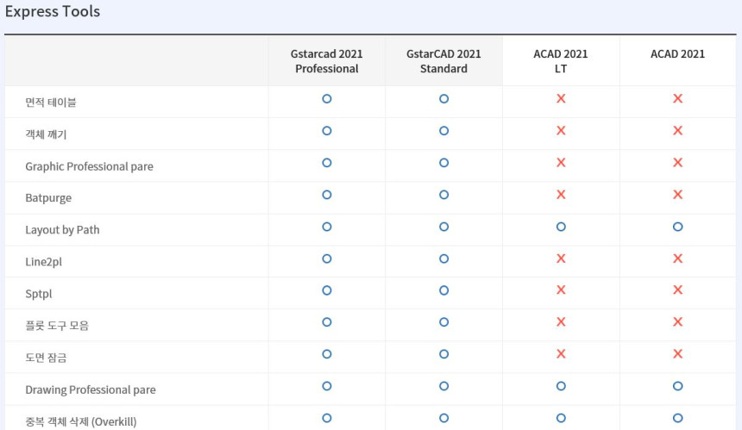Click 중복 객체 삭제 circle under Gstarcad 2021 Professional
Image resolution: width=742 pixels, height=430 pixels.
[326, 418]
